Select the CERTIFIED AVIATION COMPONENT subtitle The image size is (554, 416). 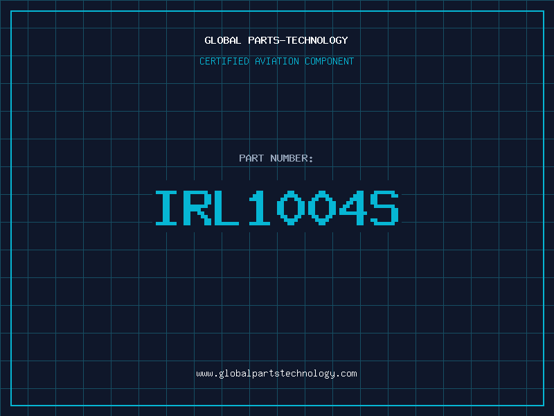click(276, 61)
